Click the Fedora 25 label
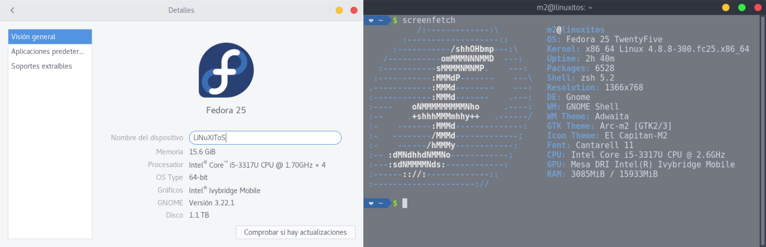Screen dimensions: 766x247 point(226,110)
